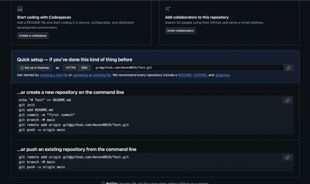310x184 pixels.
Task: Open the uploading an existing file link
Action: point(92,75)
